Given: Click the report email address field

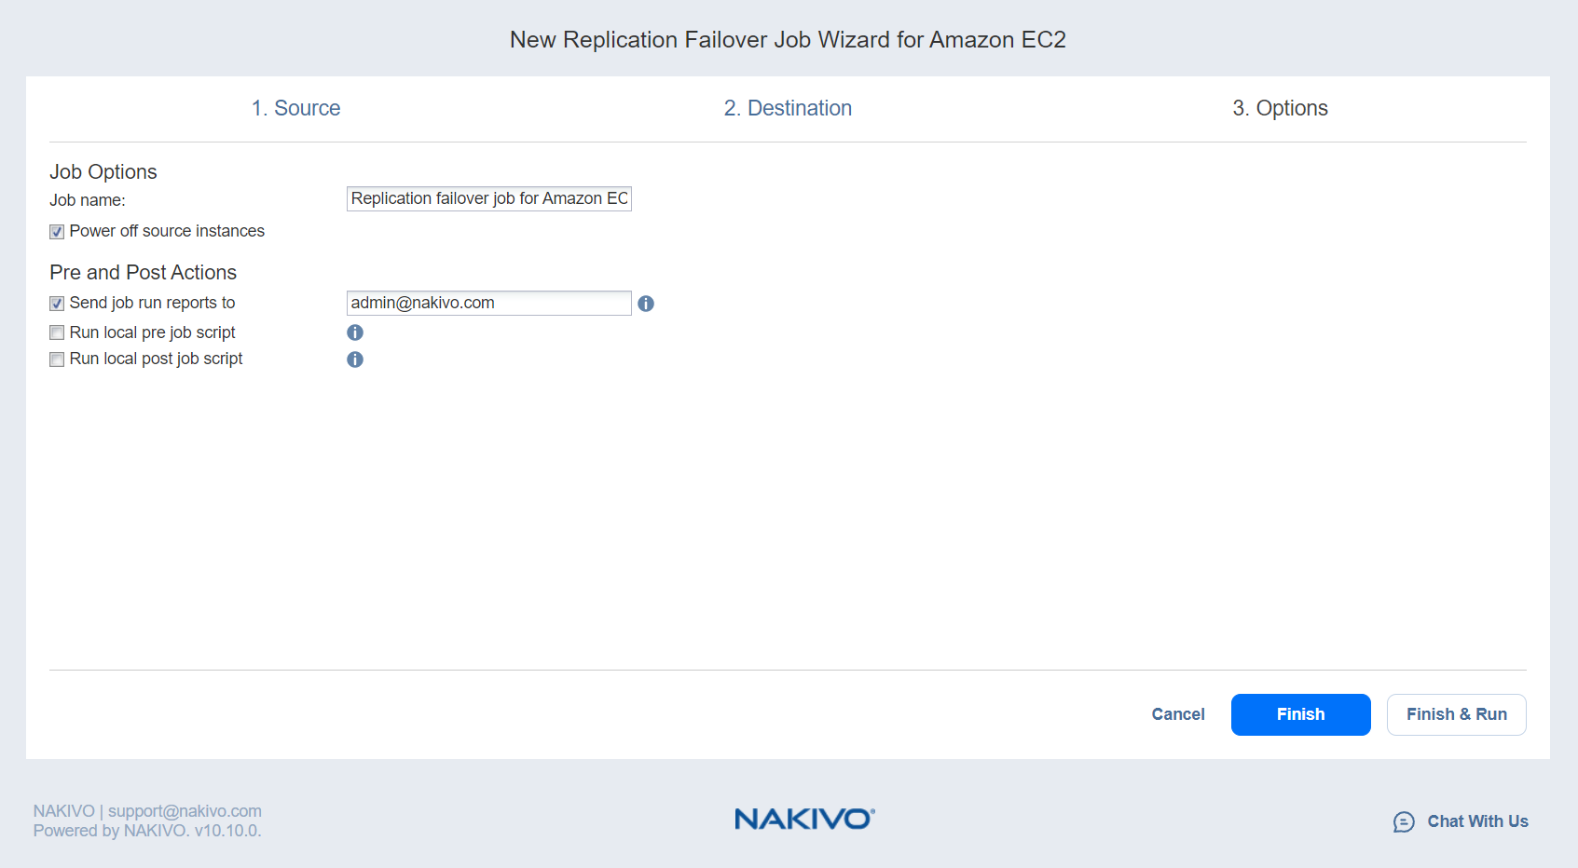Looking at the screenshot, I should coord(488,303).
